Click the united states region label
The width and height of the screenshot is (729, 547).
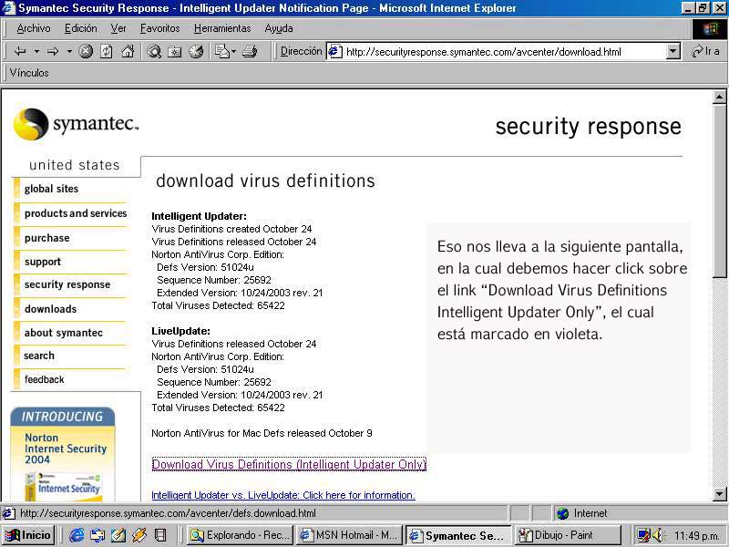pyautogui.click(x=75, y=165)
